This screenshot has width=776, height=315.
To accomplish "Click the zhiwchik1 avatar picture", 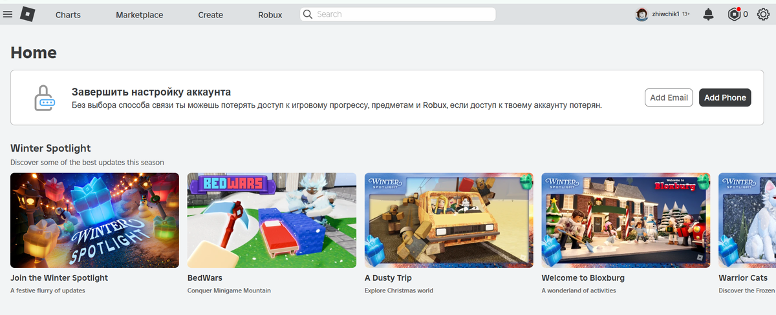I will click(641, 14).
